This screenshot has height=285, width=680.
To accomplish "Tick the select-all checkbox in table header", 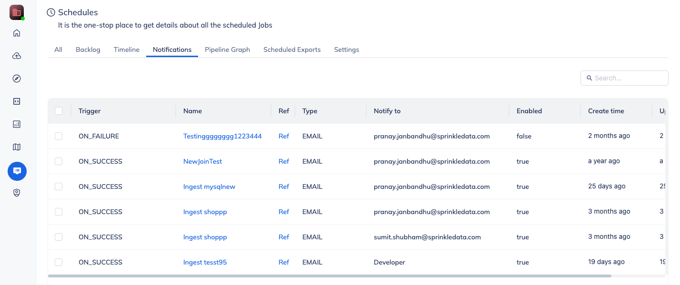I will tap(59, 111).
